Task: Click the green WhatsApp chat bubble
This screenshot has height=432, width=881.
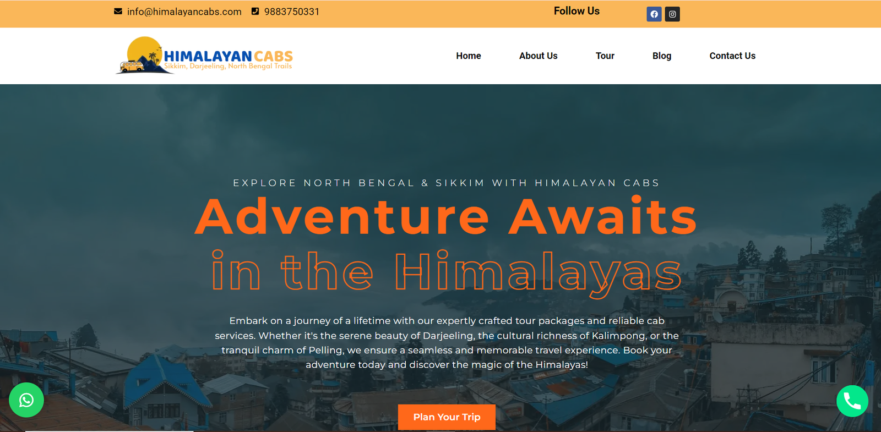Action: pos(26,400)
